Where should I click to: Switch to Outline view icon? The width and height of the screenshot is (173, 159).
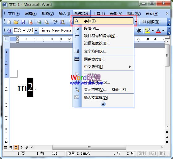(21, 147)
